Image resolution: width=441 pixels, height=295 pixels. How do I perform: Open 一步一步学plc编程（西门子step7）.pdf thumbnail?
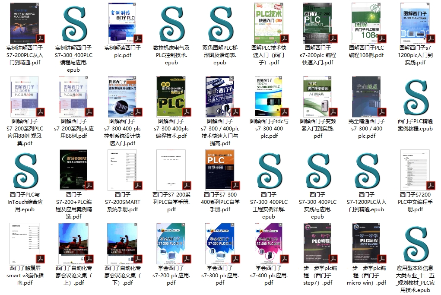pyautogui.click(x=317, y=244)
